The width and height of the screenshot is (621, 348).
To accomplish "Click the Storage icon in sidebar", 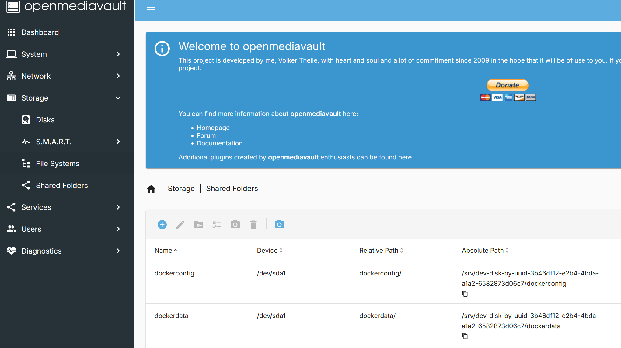I will click(x=11, y=98).
